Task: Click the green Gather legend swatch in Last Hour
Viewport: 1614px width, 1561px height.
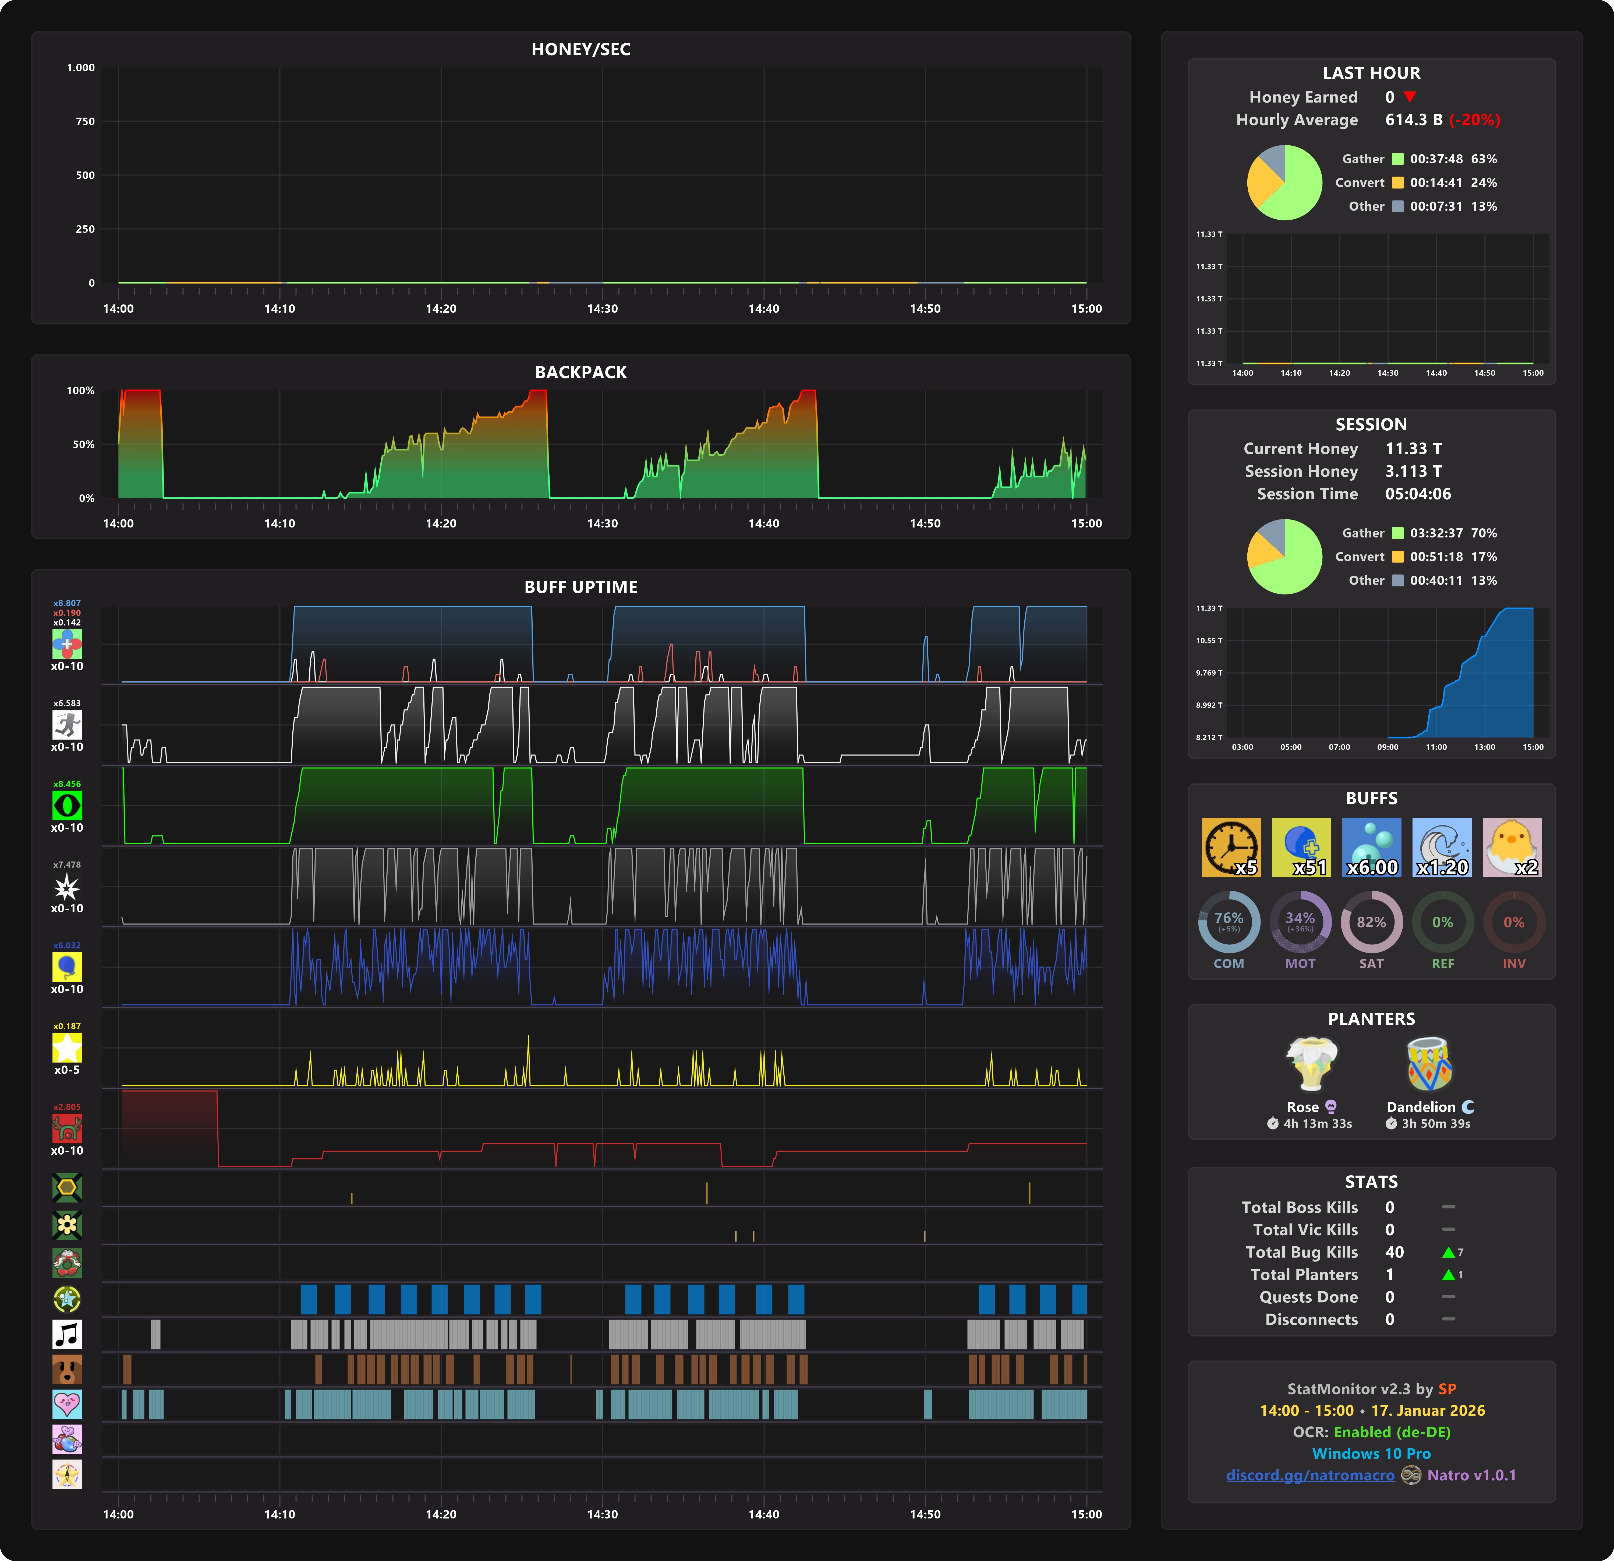Action: 1397,159
